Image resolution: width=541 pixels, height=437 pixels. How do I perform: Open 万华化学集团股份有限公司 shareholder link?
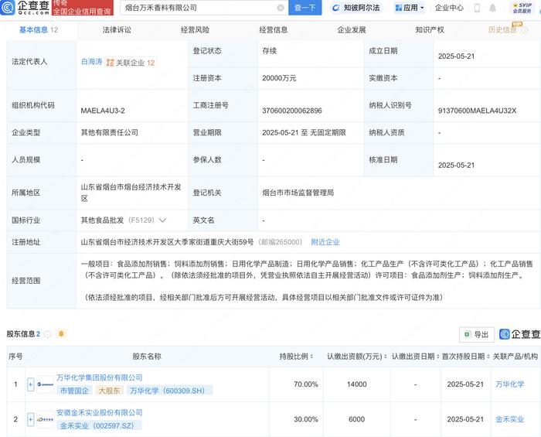coord(100,377)
